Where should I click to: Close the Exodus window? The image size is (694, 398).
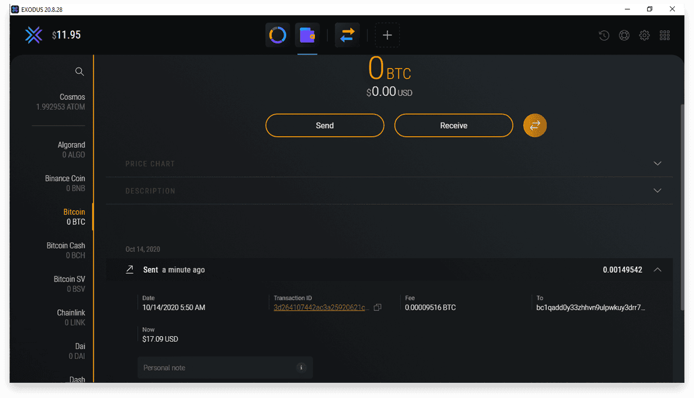point(672,9)
